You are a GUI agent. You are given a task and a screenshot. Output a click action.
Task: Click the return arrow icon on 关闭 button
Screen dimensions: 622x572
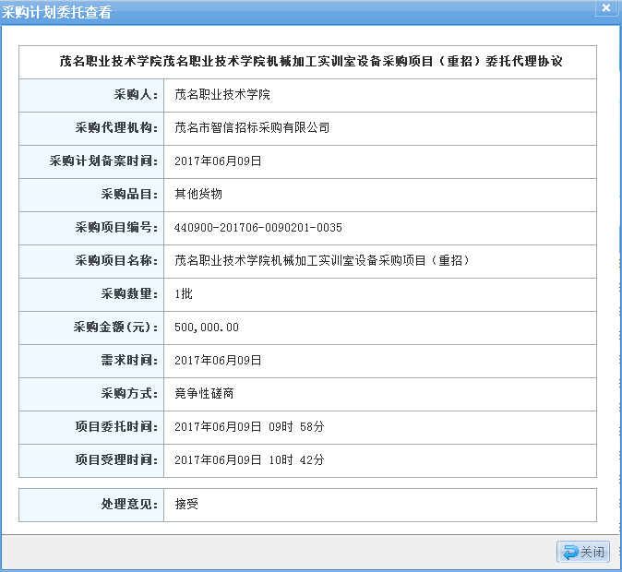pyautogui.click(x=569, y=552)
